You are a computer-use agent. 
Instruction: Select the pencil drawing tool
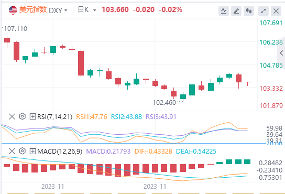(236, 11)
